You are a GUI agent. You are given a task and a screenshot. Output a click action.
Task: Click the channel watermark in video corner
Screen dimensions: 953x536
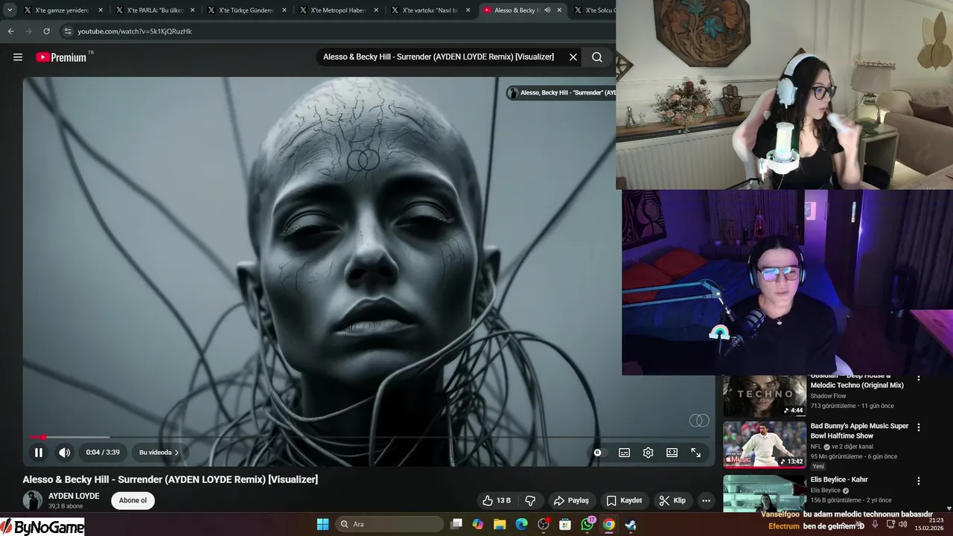pos(699,421)
